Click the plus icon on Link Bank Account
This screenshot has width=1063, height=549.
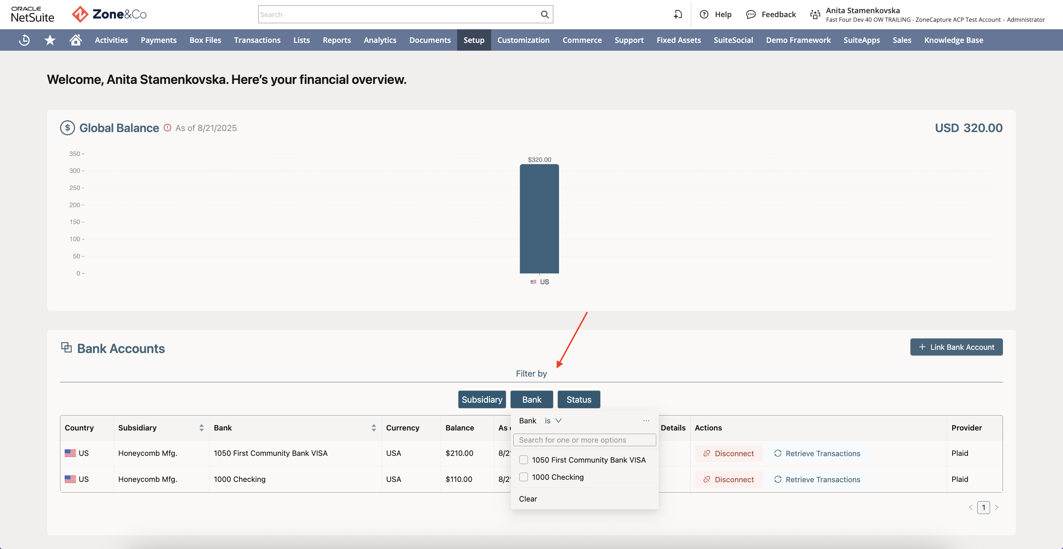pos(922,347)
